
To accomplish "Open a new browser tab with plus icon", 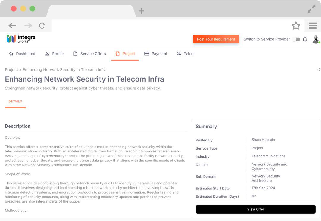I will (x=141, y=11).
